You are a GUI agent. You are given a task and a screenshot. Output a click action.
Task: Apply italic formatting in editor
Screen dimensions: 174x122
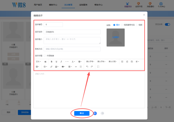click(61, 62)
